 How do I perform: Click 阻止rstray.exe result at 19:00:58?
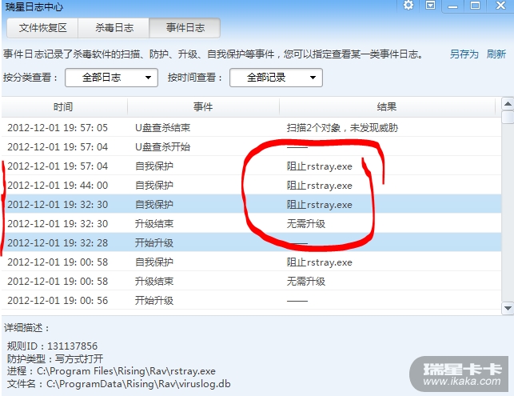tap(319, 262)
